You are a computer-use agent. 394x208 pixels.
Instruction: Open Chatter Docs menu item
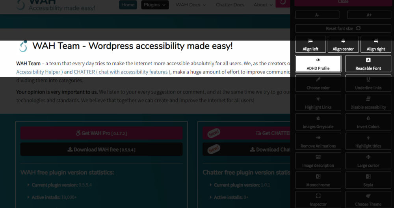click(x=230, y=5)
